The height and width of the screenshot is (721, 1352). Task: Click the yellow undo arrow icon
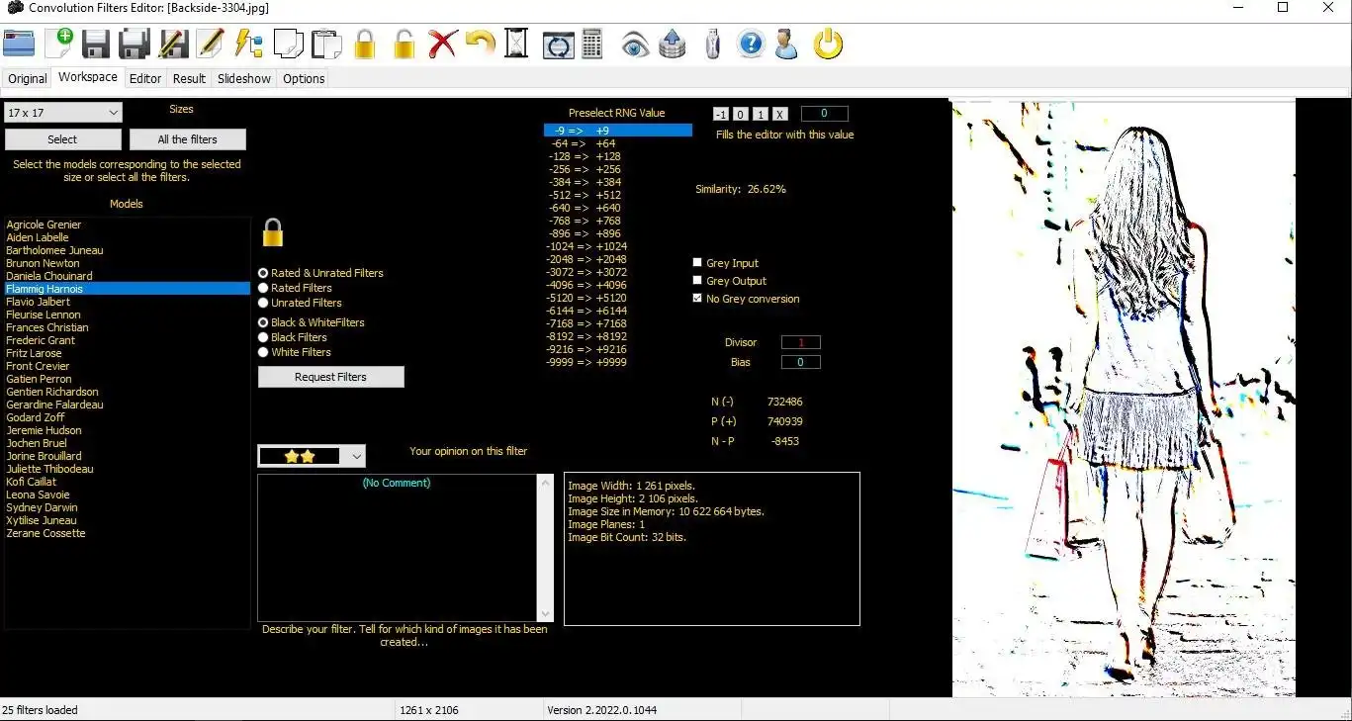click(x=481, y=45)
